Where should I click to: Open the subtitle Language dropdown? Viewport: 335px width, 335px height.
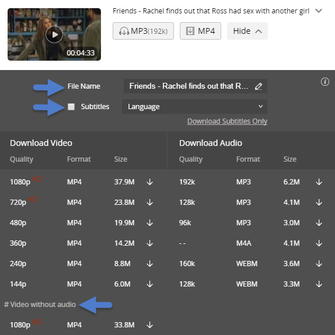click(x=194, y=106)
